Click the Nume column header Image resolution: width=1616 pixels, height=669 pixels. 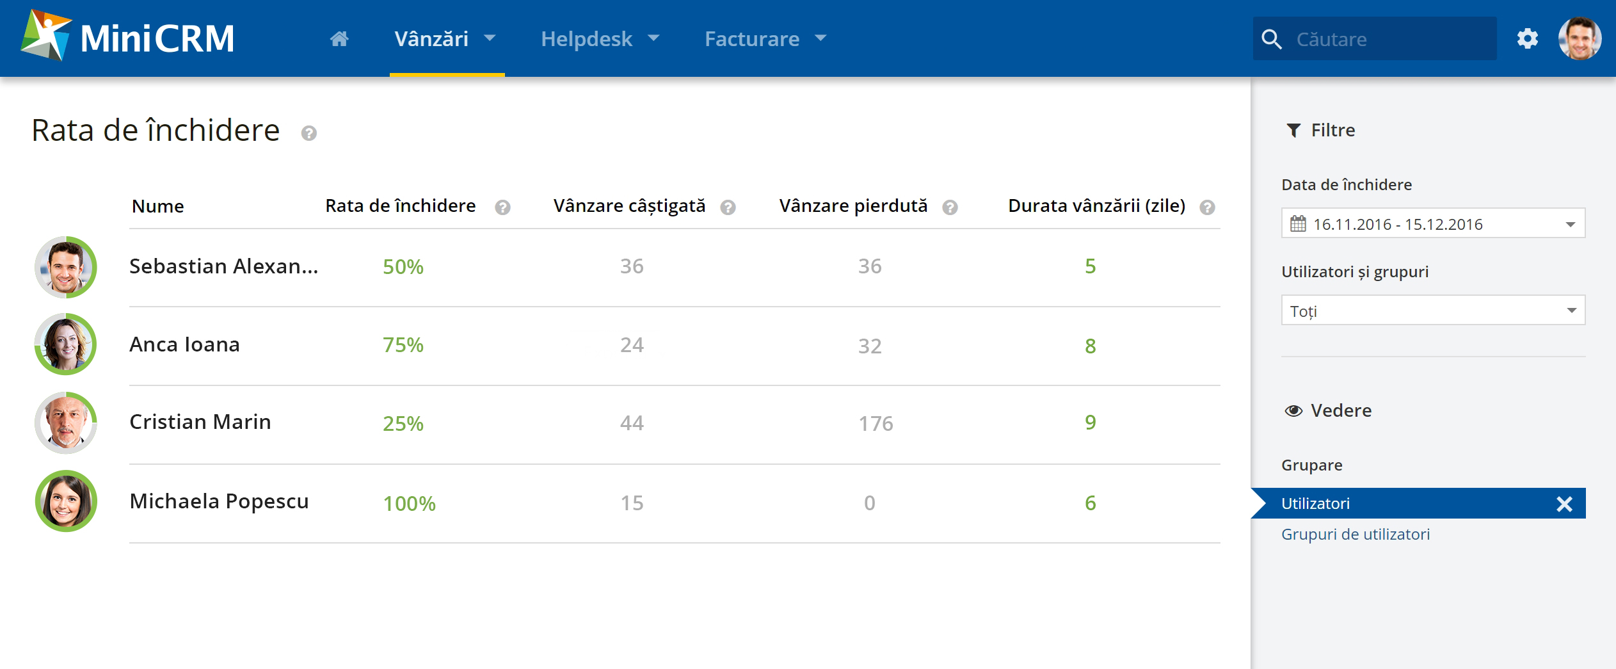158,206
